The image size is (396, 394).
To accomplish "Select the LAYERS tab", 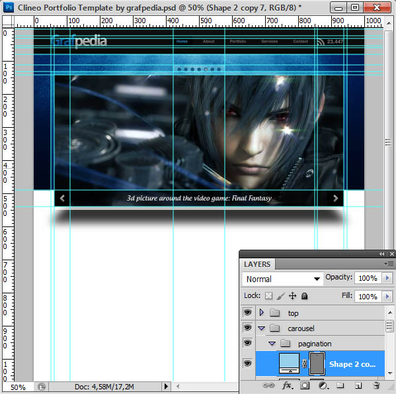I will pos(257,264).
